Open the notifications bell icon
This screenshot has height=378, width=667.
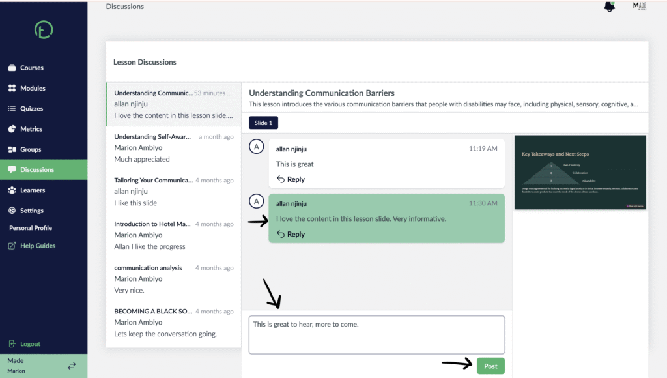(609, 7)
